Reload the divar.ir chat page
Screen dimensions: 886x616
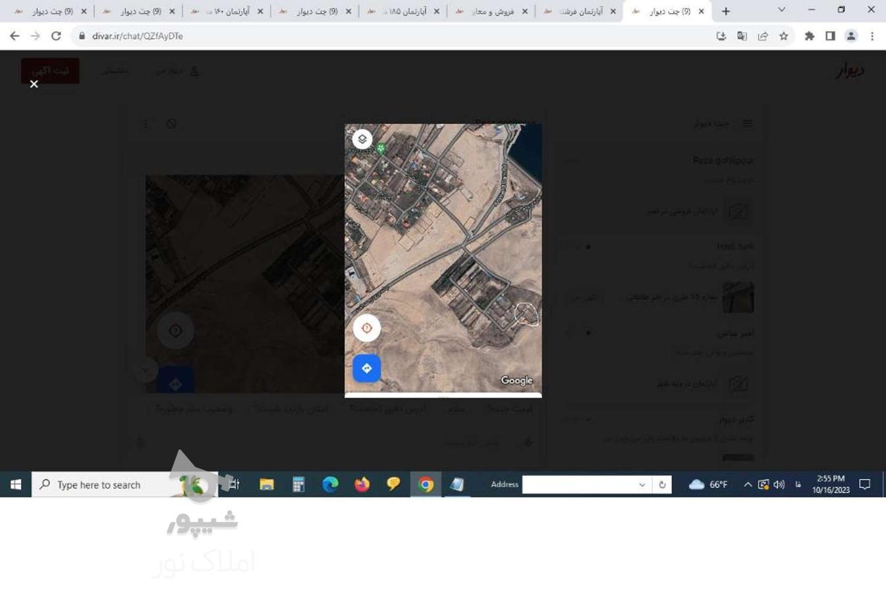57,36
